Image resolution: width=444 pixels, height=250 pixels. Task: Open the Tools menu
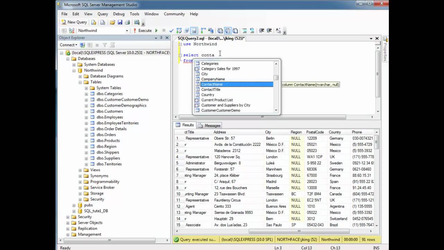(135, 14)
